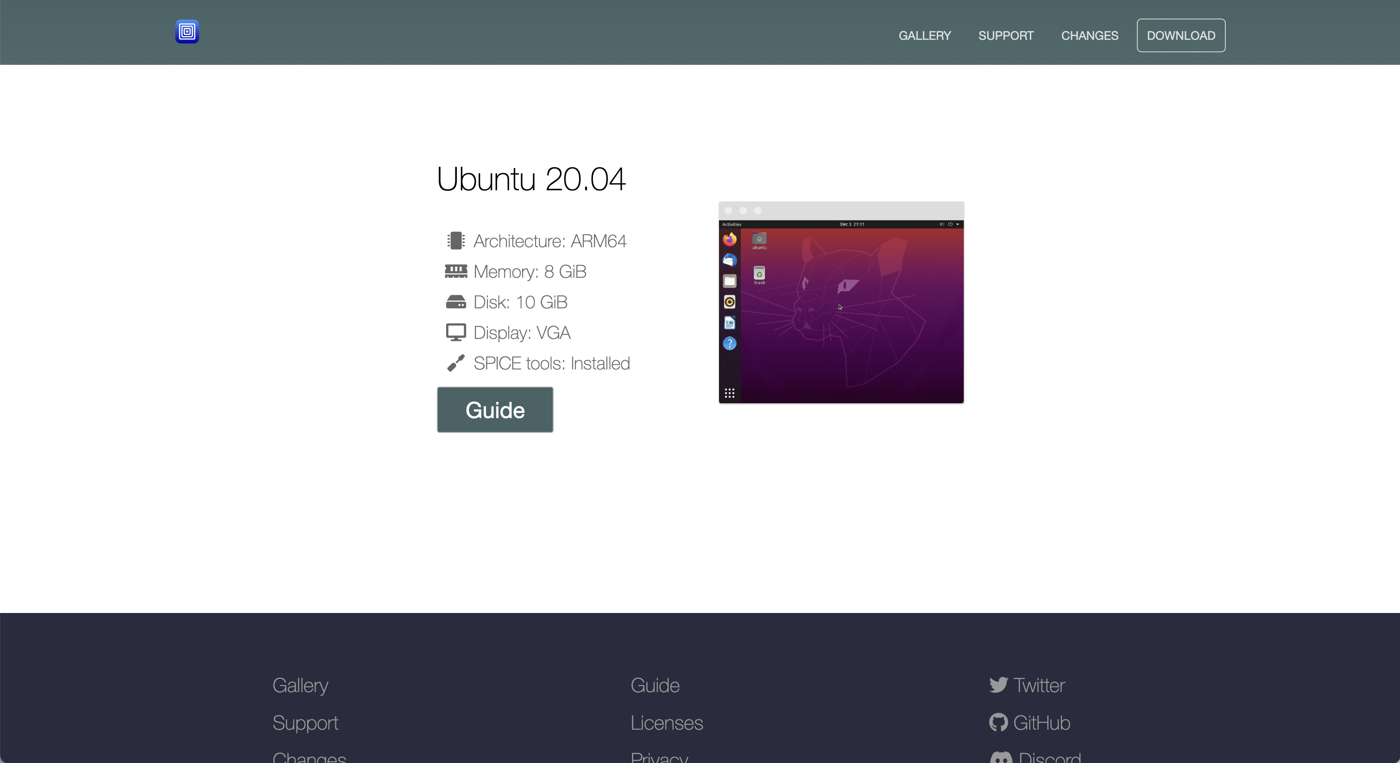The image size is (1400, 763).
Task: Open the Guide footer link
Action: click(655, 685)
